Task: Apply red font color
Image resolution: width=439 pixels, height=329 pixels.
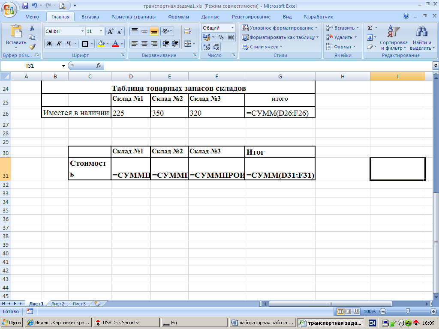Action: pos(115,44)
